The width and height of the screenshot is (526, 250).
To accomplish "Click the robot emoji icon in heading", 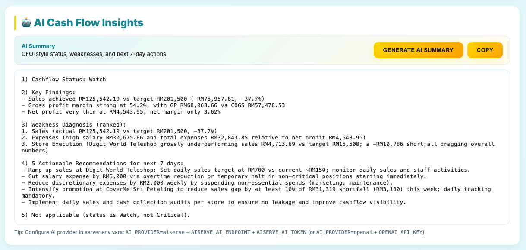I will pyautogui.click(x=26, y=23).
